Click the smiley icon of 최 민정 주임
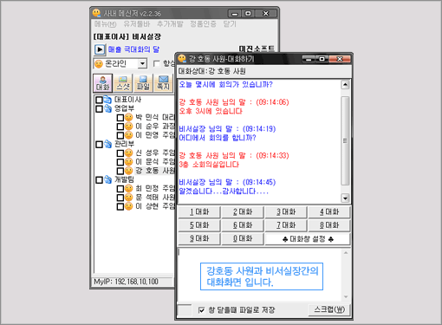442x325 pixels. tap(128, 188)
